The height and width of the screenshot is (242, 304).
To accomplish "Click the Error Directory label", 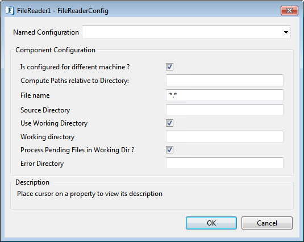I will coord(42,164).
